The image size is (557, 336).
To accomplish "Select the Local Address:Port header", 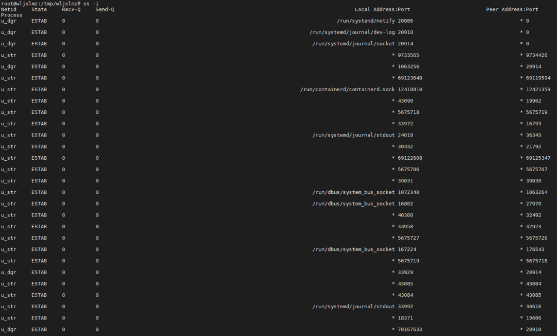I will coord(382,9).
